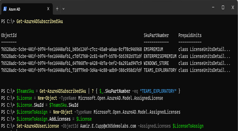Expand the new tab profile dropdown chevron

click(64, 9)
